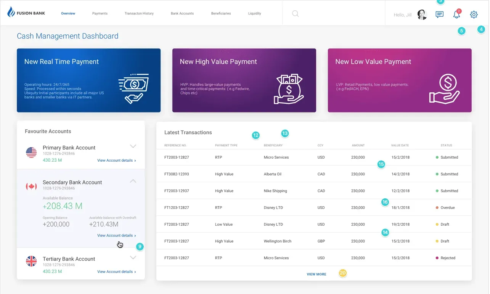This screenshot has height=294, width=490.
Task: Select reference FT2003-12937
Action: tap(177, 191)
